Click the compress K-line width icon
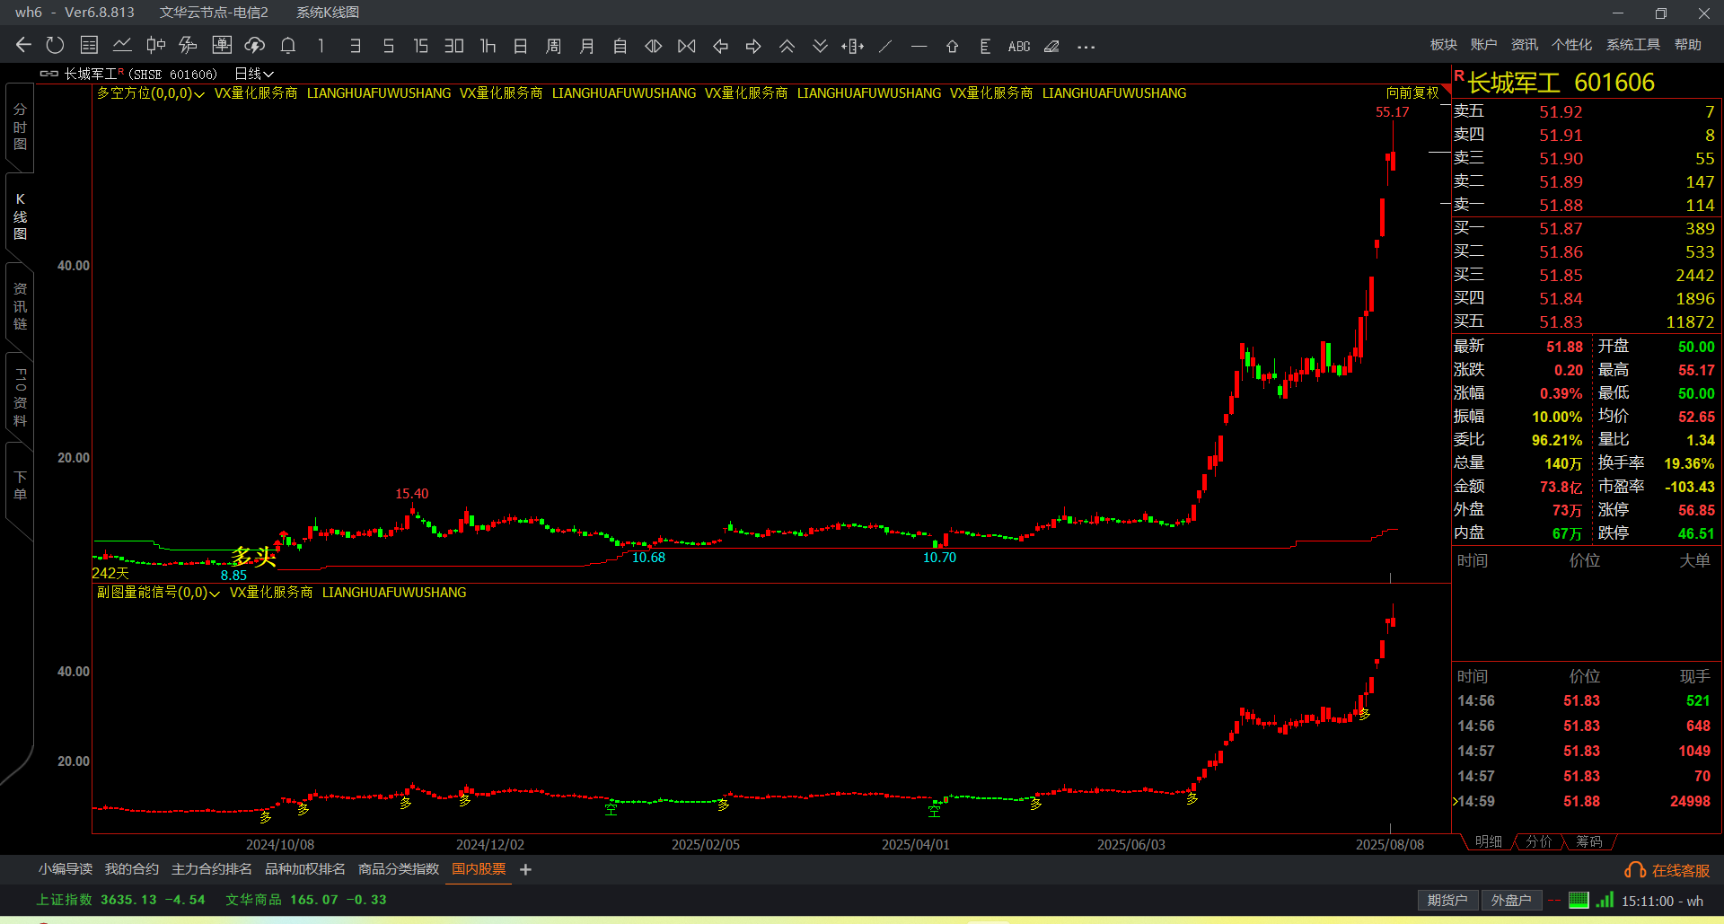The height and width of the screenshot is (924, 1724). pos(687,46)
